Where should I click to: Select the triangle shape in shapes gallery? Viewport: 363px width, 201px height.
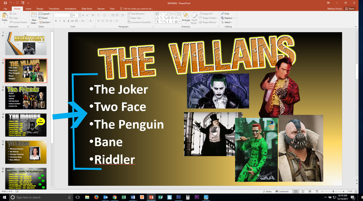(x=158, y=18)
